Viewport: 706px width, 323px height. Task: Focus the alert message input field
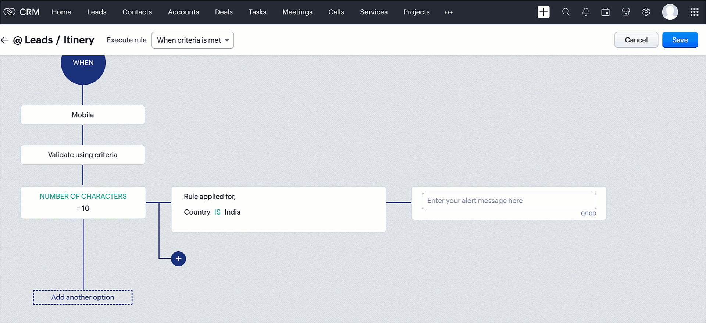(509, 201)
